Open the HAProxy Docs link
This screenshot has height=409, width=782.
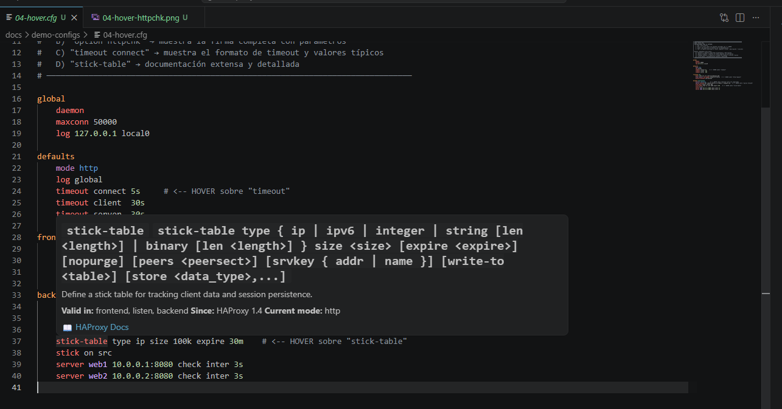click(102, 327)
